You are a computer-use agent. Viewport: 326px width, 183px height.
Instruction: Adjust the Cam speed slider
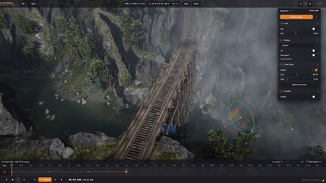pos(290,162)
